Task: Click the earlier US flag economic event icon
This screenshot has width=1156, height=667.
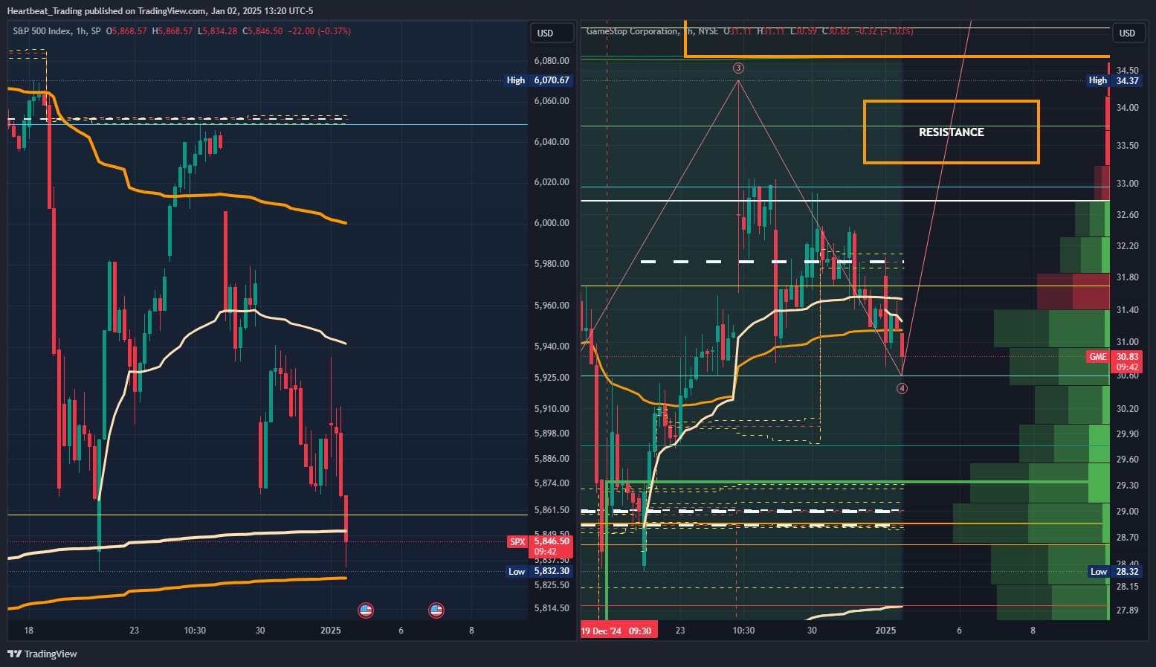Action: pos(365,610)
